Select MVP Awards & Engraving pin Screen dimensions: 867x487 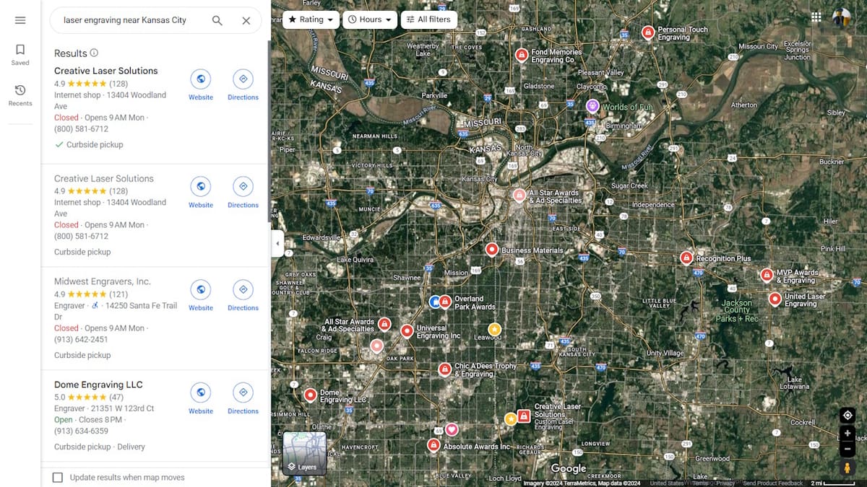[x=767, y=275]
